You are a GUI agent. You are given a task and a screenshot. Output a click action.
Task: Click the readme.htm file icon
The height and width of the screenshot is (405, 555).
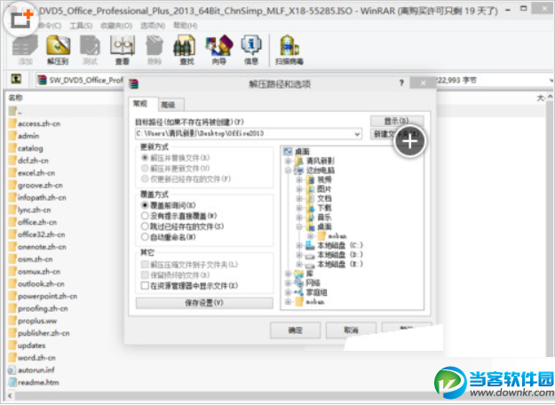(x=12, y=382)
